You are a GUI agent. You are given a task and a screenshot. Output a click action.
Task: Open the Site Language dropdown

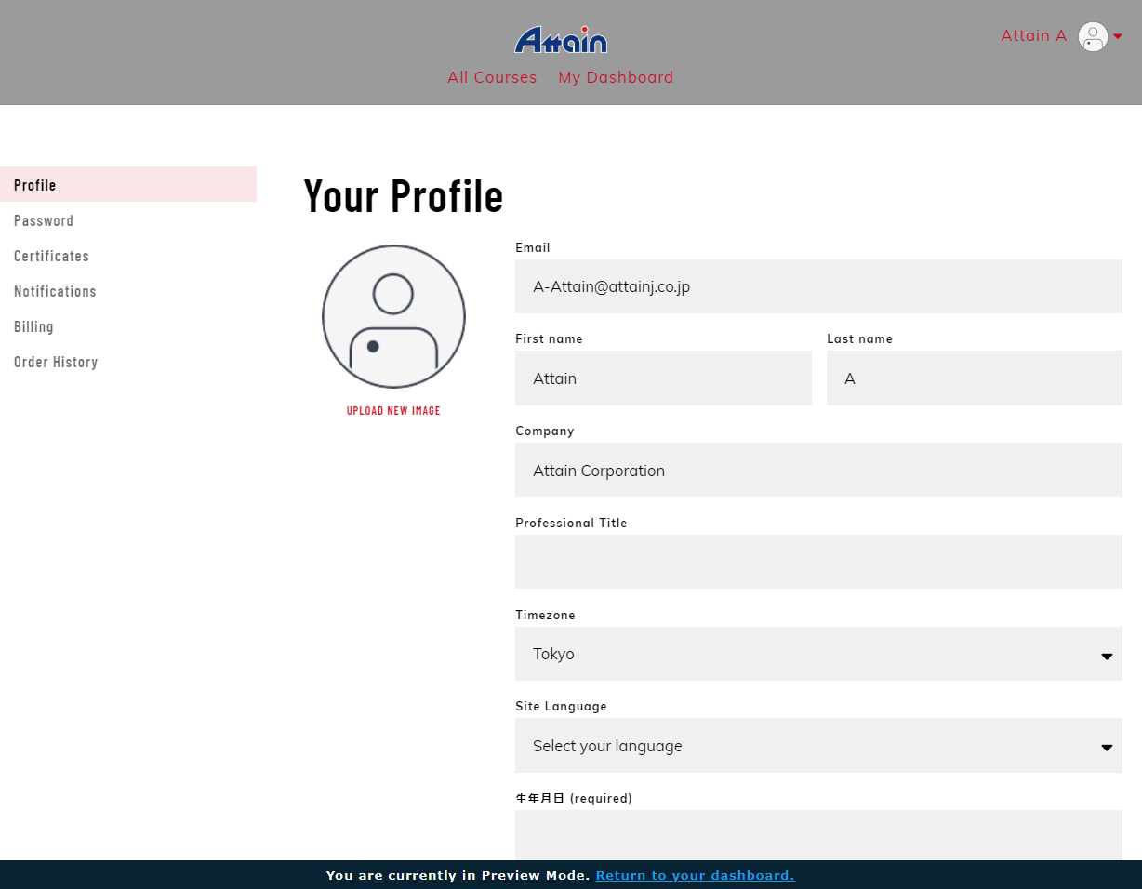point(817,745)
